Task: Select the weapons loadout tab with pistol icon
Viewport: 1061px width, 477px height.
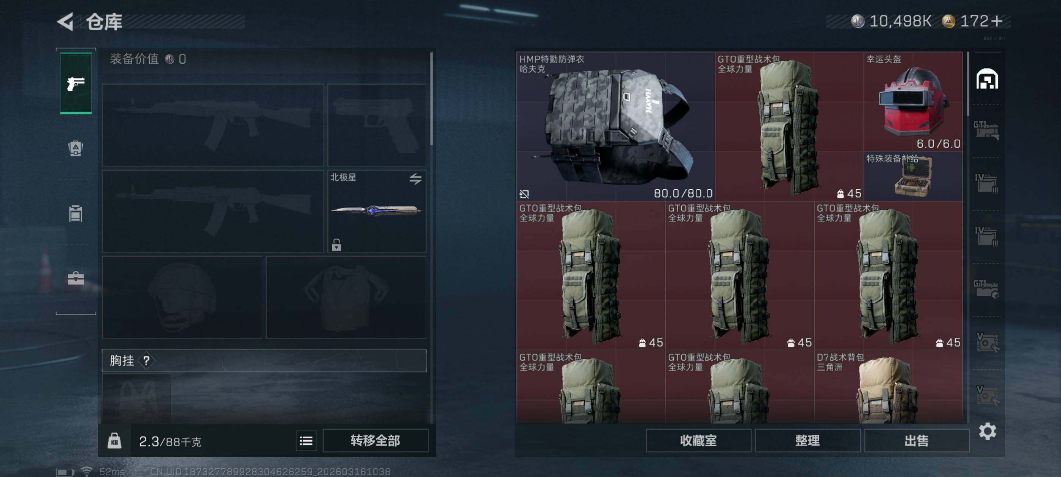Action: pos(76,83)
